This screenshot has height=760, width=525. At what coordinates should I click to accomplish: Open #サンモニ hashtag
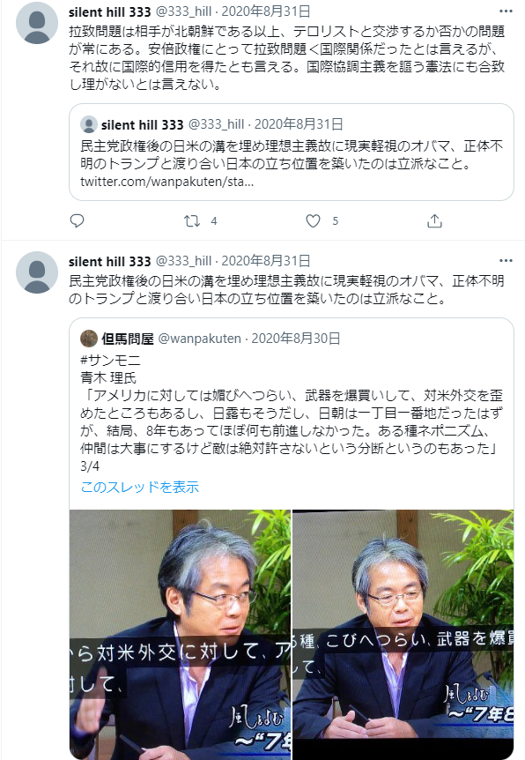pos(110,360)
